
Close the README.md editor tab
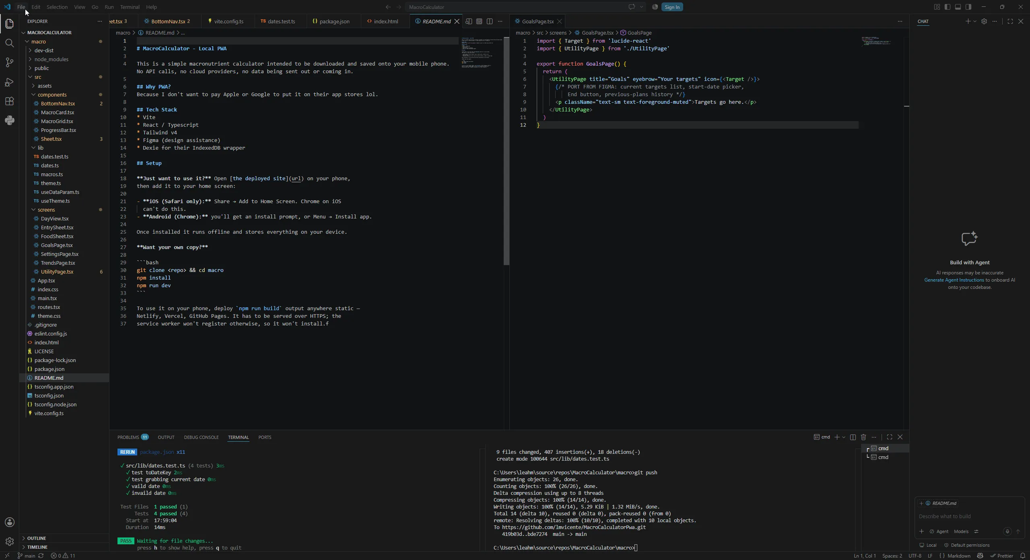(457, 21)
